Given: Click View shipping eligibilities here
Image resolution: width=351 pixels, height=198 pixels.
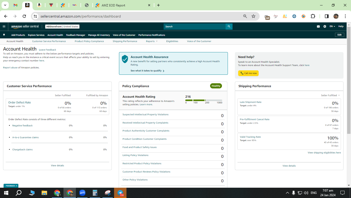Looking at the screenshot, I should click(324, 153).
